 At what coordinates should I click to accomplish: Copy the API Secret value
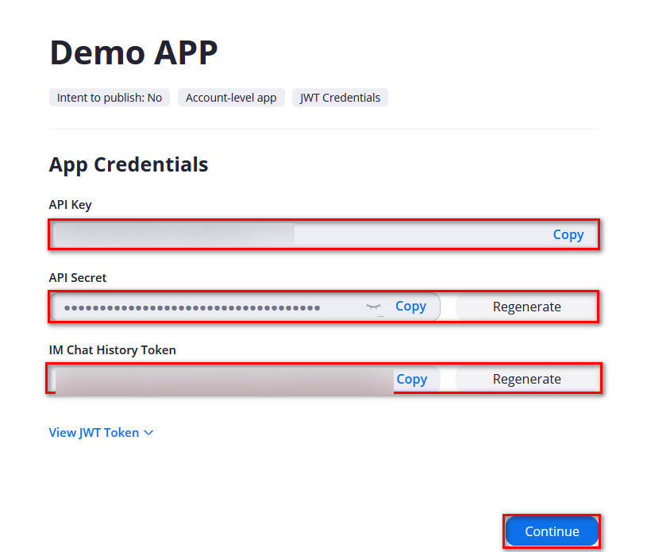[x=410, y=306]
